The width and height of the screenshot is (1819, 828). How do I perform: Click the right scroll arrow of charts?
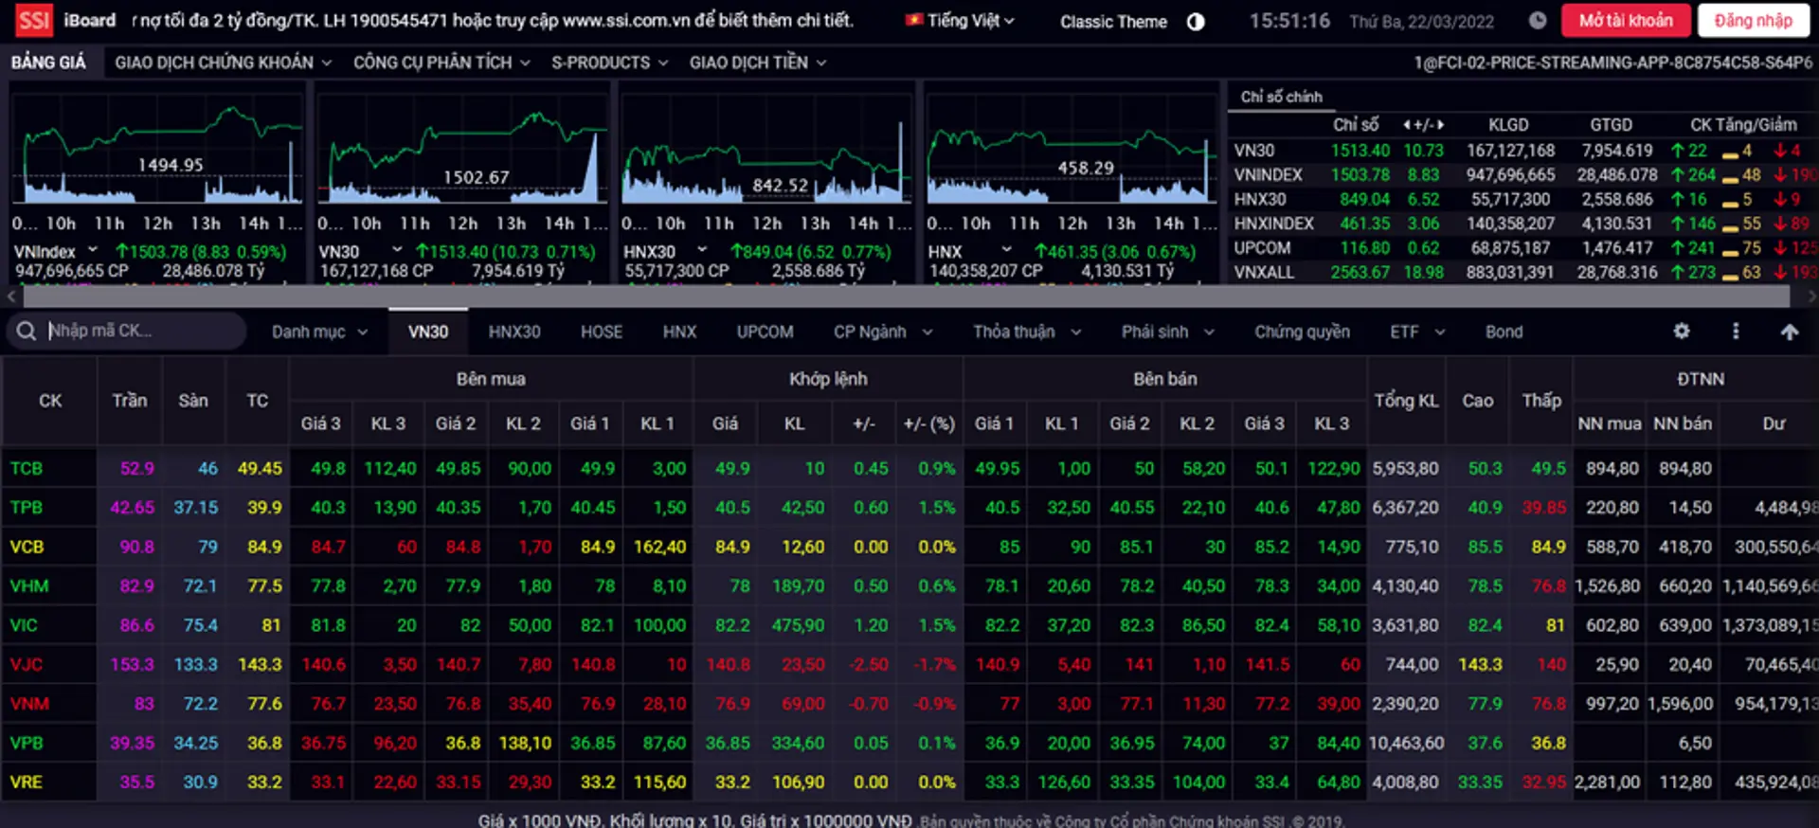pos(1810,297)
